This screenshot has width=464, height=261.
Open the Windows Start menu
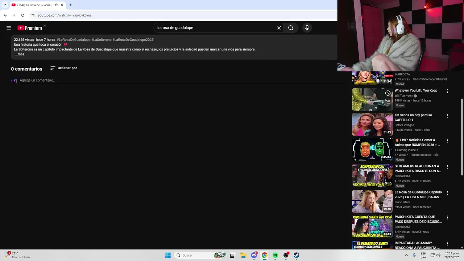coord(168,255)
